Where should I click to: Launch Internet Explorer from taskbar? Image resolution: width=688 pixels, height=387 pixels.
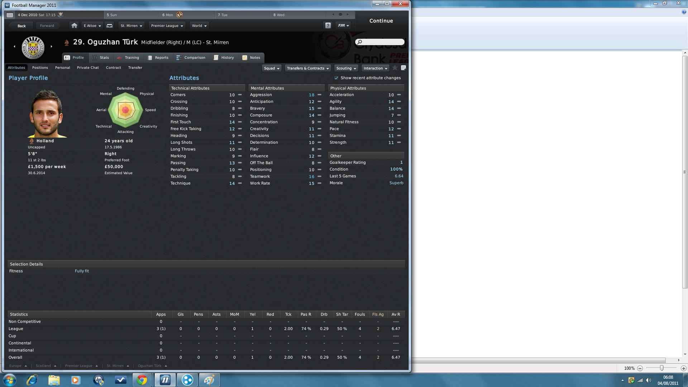[x=32, y=380]
